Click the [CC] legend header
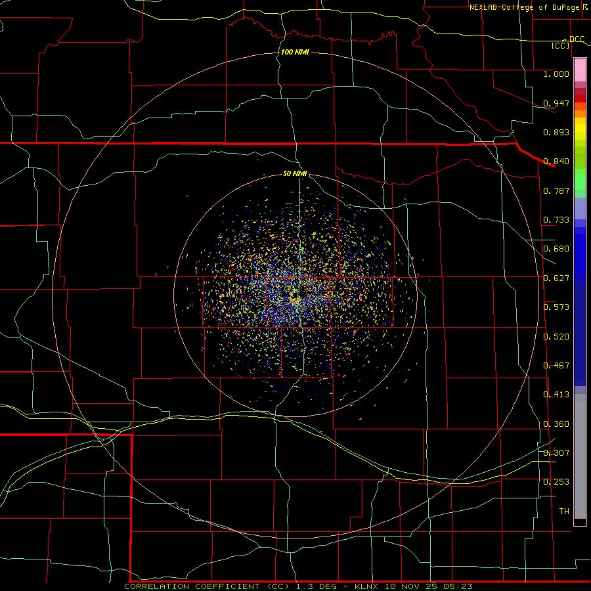 click(560, 45)
